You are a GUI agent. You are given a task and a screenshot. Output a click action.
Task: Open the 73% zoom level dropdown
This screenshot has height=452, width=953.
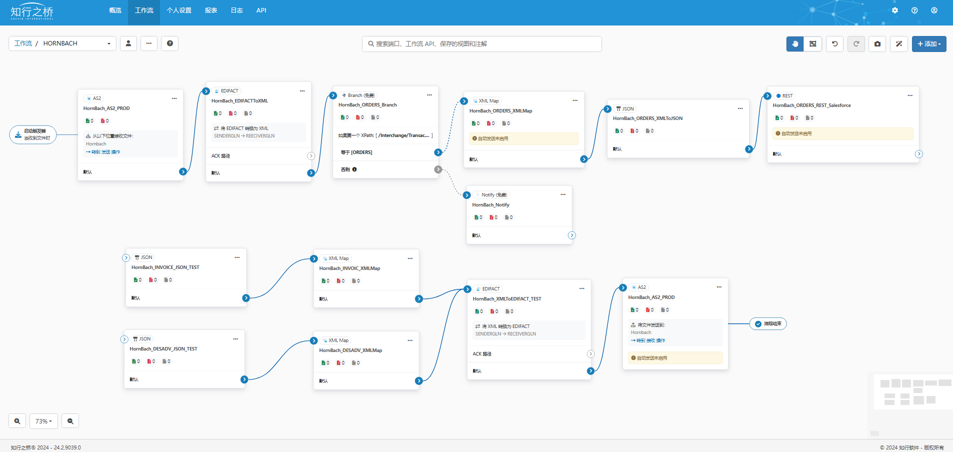click(x=43, y=421)
